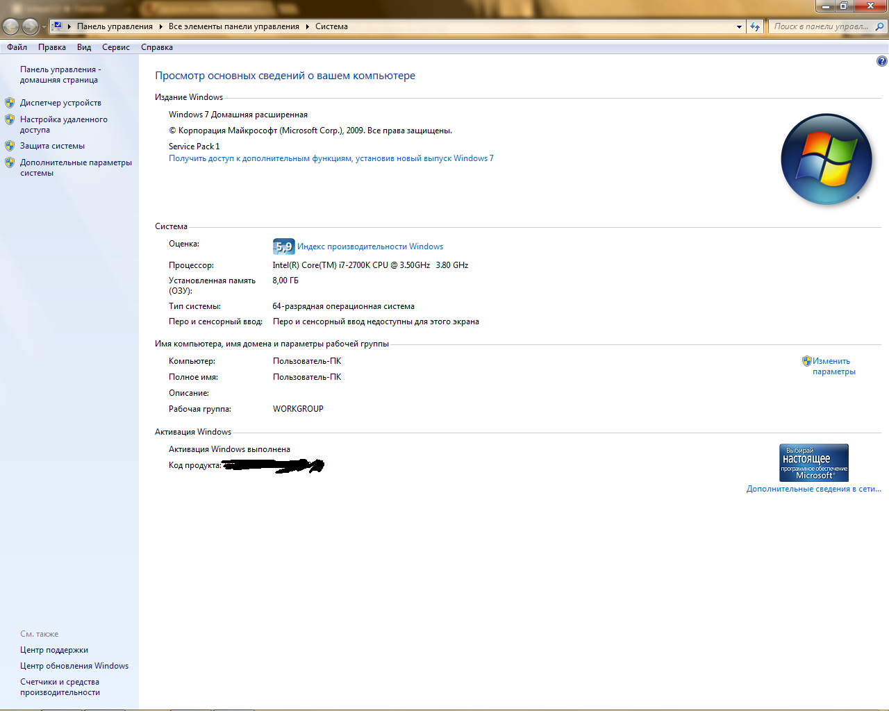Viewport: 889px width, 711px height.
Task: Click the Back navigation arrow button
Action: click(x=11, y=26)
